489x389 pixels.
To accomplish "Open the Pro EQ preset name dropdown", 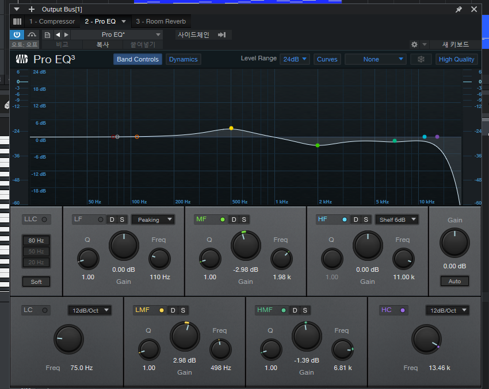I will [117, 34].
